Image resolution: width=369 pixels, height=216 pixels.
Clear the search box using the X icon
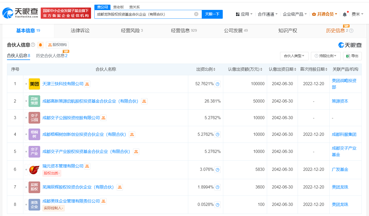pyautogui.click(x=196, y=14)
